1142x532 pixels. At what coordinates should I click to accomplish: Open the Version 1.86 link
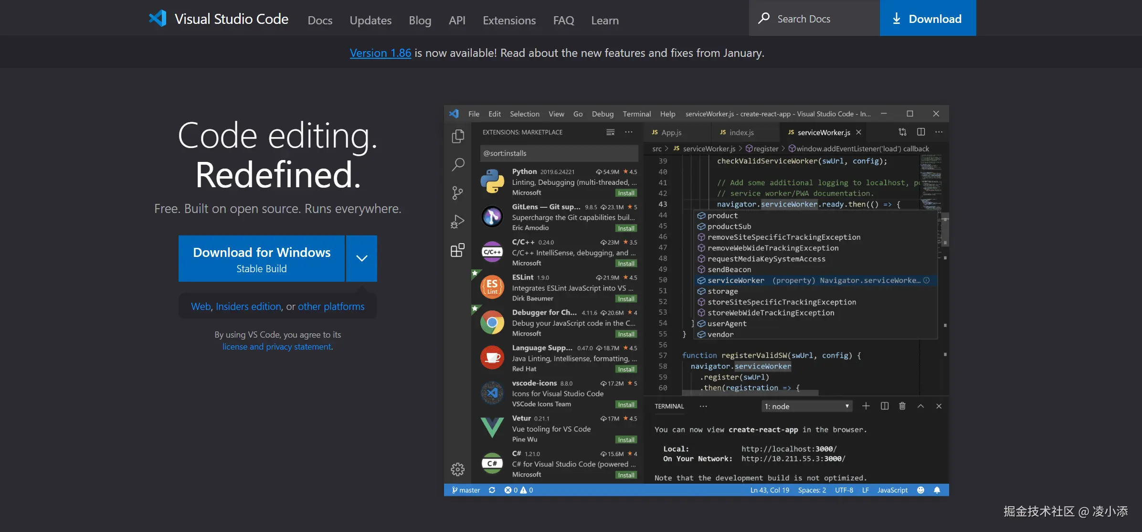pyautogui.click(x=380, y=53)
